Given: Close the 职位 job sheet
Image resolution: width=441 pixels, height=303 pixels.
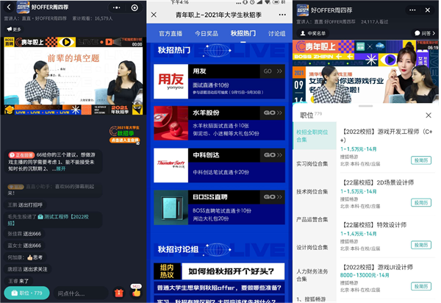Looking at the screenshot, I should (429, 115).
